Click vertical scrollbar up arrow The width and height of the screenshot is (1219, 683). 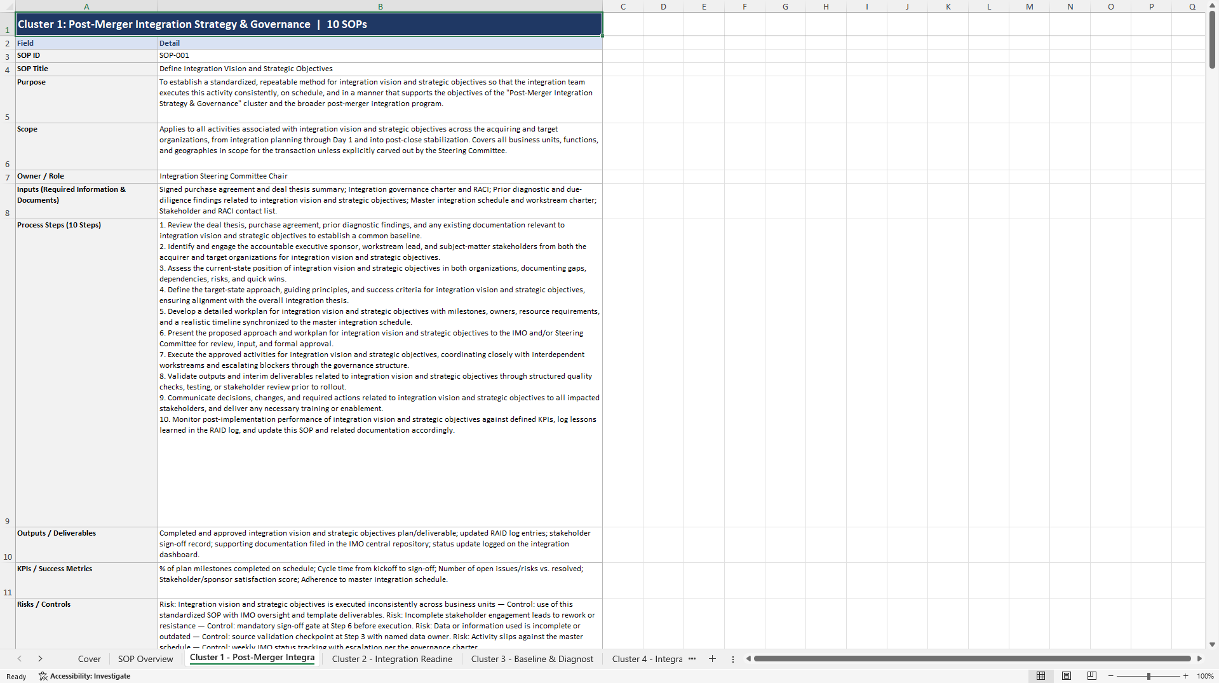click(1212, 5)
